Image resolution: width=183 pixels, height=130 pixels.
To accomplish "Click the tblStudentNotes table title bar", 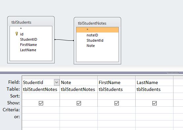I will (97, 23).
